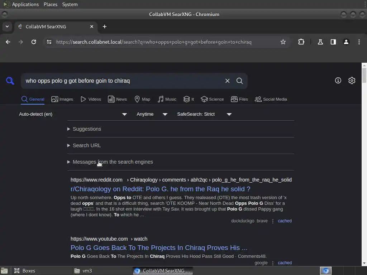Switch to the It category
Image resolution: width=367 pixels, height=275 pixels.
pyautogui.click(x=189, y=99)
